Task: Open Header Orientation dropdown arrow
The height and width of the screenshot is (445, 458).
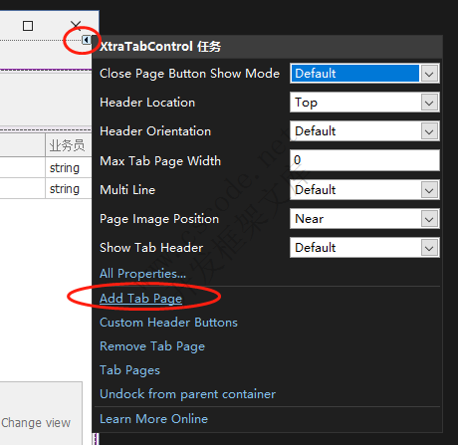Action: coord(429,131)
